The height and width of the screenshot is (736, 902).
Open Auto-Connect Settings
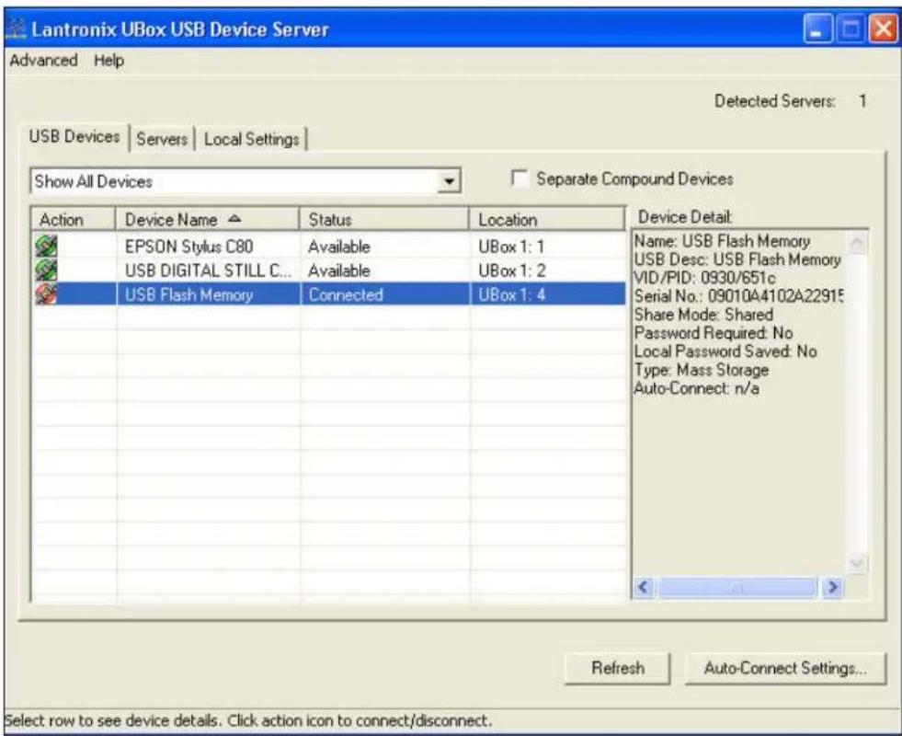click(785, 668)
